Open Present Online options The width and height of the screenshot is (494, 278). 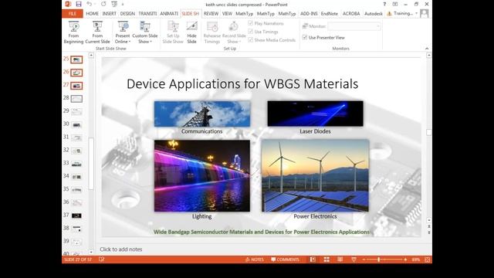[123, 32]
